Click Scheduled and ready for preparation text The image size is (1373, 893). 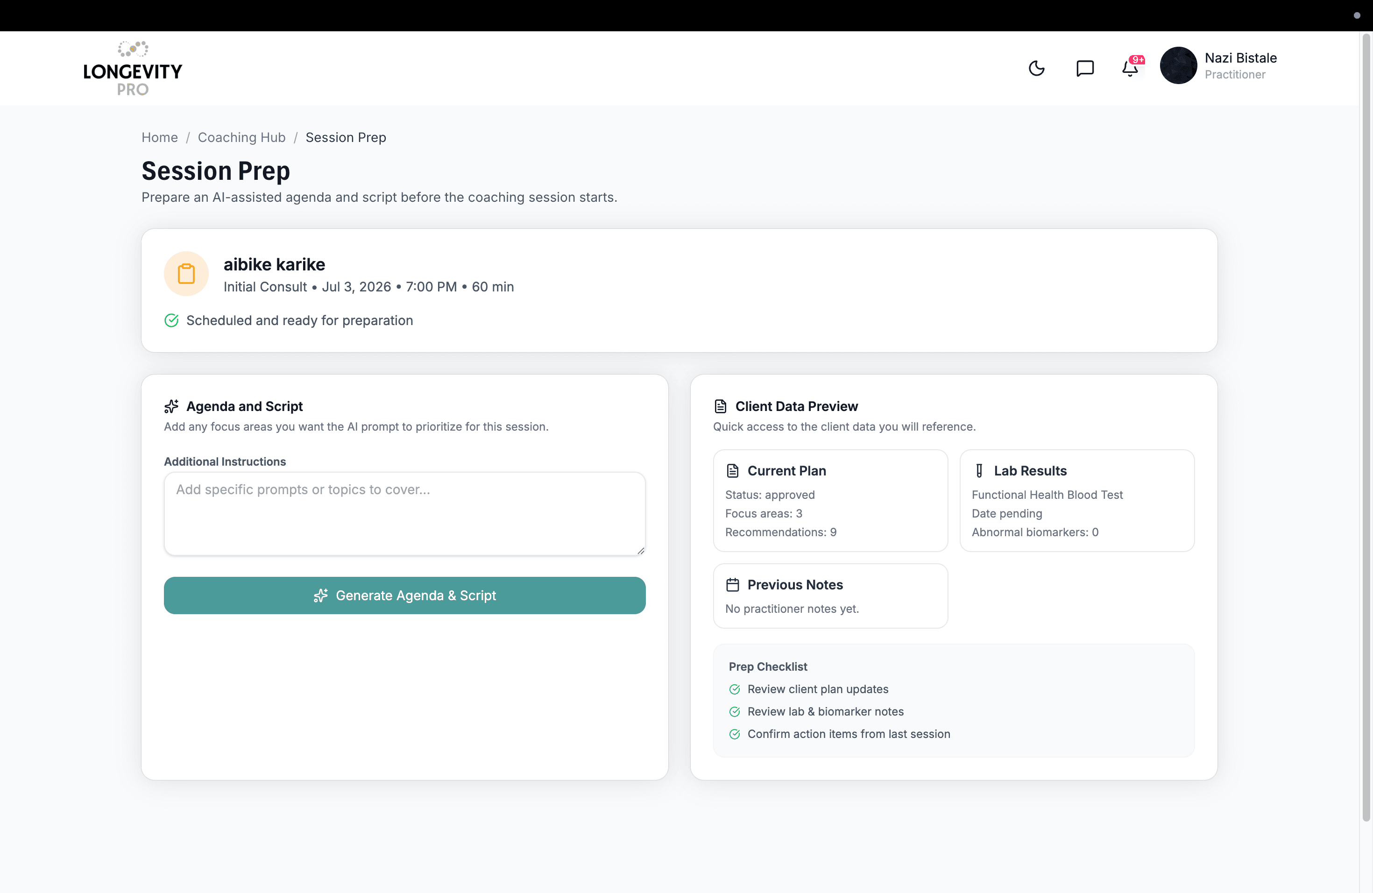coord(299,320)
